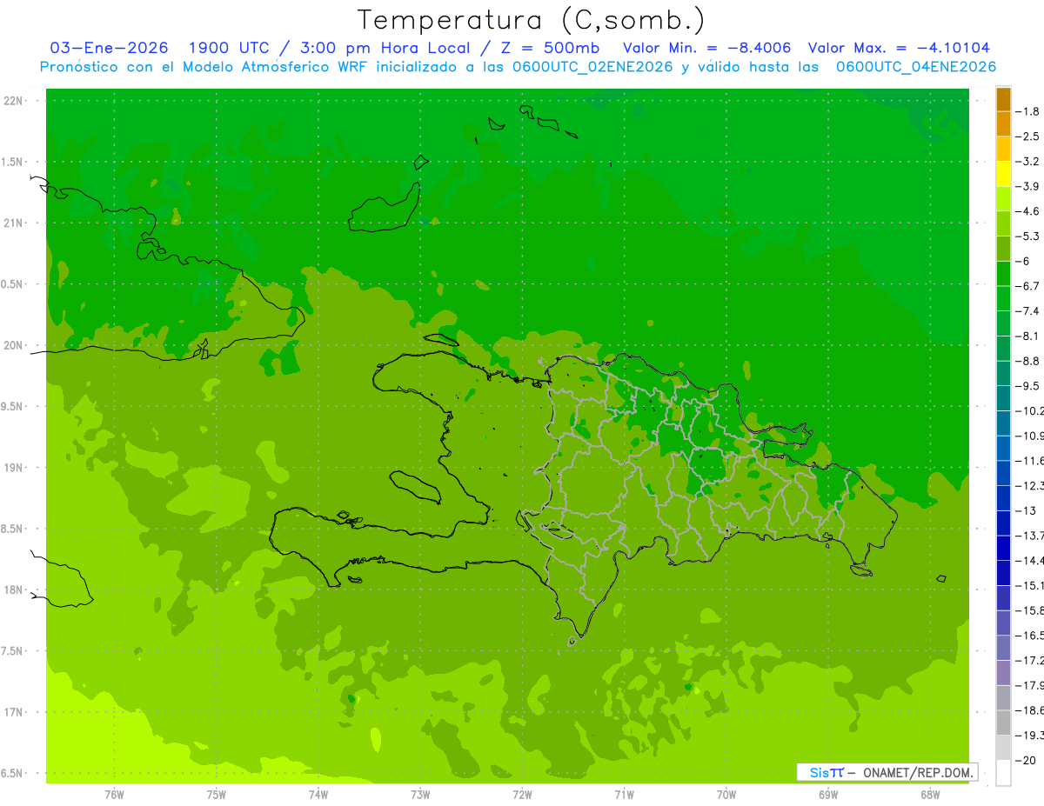Viewport: 1044px width, 806px height.
Task: Click the "18N" latitude axis label
Action: coord(15,590)
